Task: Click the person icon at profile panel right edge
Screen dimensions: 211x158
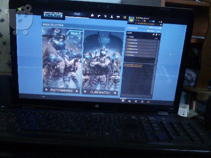Action: click(x=161, y=22)
